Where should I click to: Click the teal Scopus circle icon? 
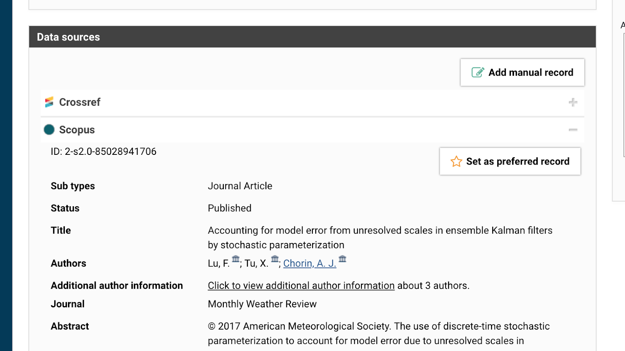(x=49, y=129)
